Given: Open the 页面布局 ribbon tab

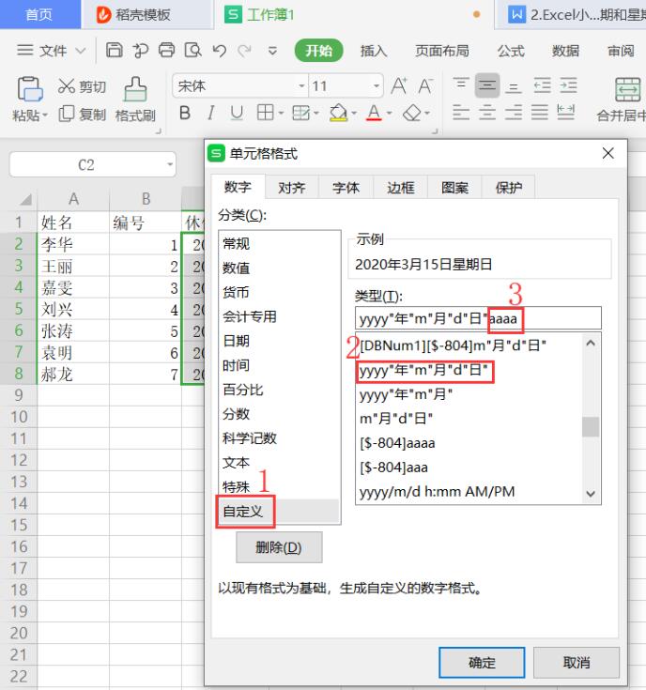Looking at the screenshot, I should (x=442, y=51).
